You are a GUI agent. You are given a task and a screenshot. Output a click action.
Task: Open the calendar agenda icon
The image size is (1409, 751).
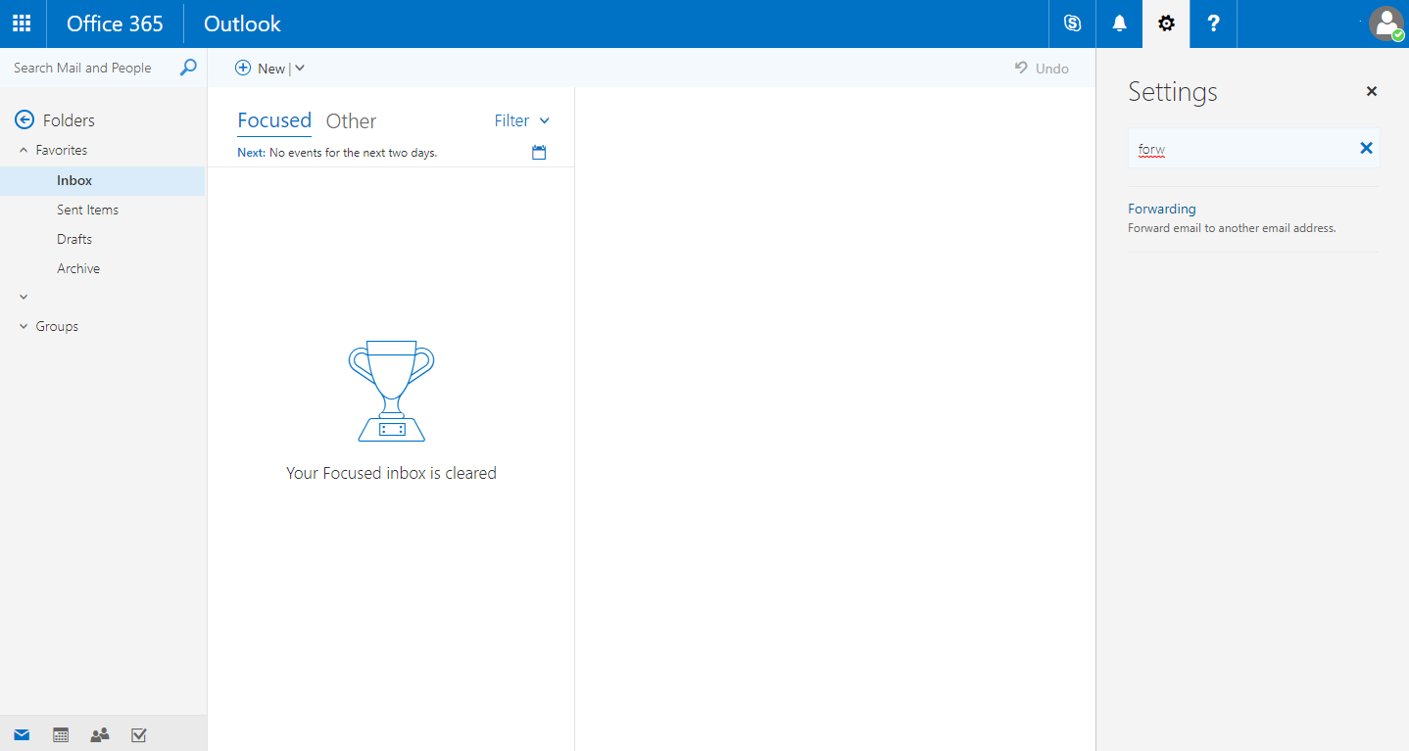point(539,153)
